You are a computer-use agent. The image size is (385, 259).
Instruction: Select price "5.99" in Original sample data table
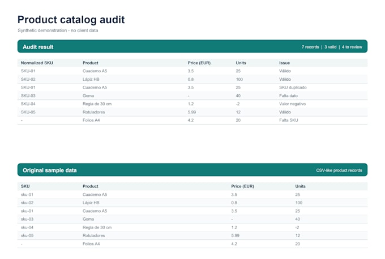coord(235,235)
